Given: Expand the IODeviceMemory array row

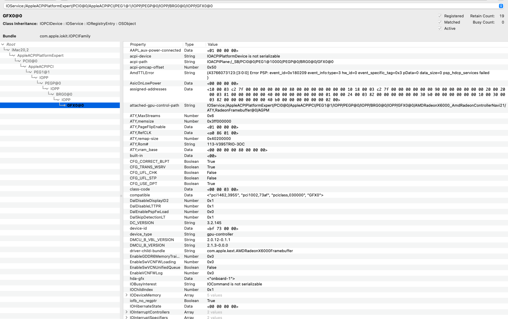Looking at the screenshot, I should click(x=126, y=295).
